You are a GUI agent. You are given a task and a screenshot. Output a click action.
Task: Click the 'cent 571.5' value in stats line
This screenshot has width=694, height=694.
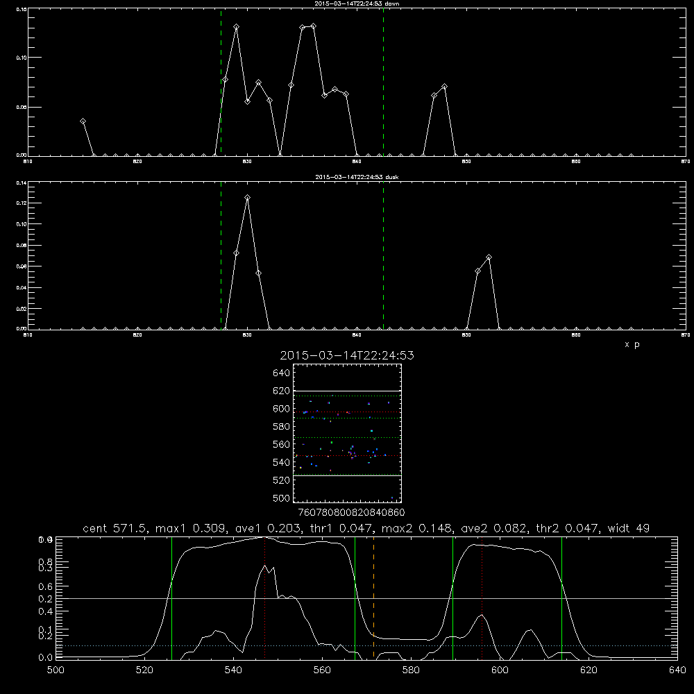[115, 528]
